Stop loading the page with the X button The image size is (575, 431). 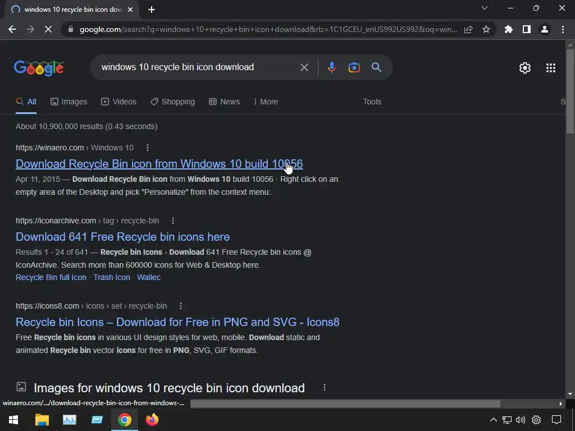click(48, 29)
